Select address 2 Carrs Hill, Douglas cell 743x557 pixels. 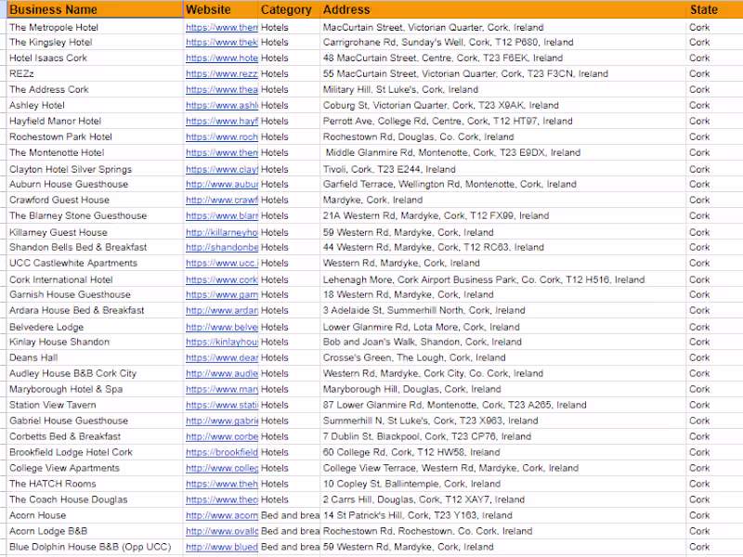click(503, 499)
